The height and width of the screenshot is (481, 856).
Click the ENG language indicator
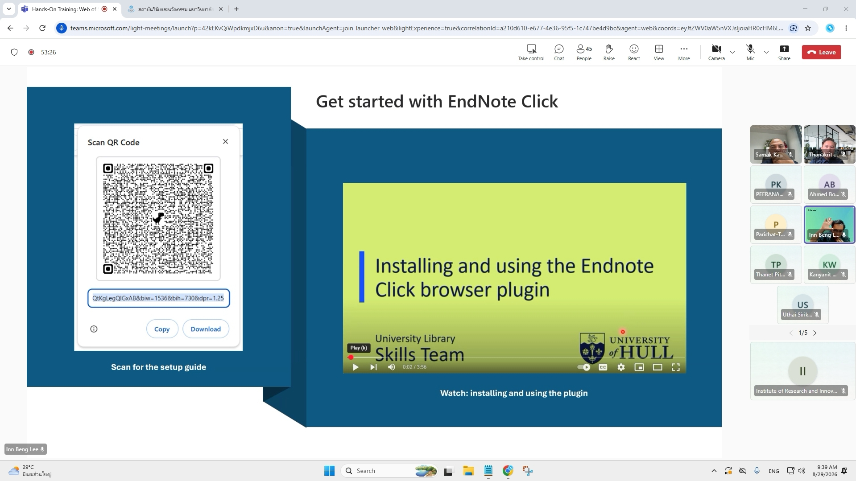pyautogui.click(x=774, y=471)
